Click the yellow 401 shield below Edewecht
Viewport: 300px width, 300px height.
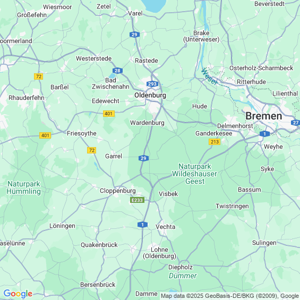coord(109,114)
